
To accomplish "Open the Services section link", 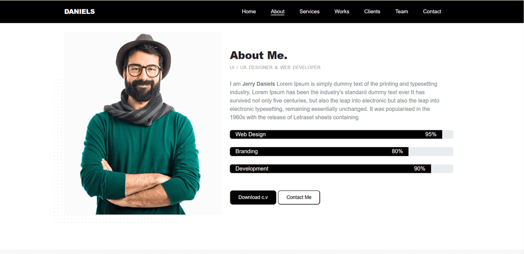I will (309, 12).
